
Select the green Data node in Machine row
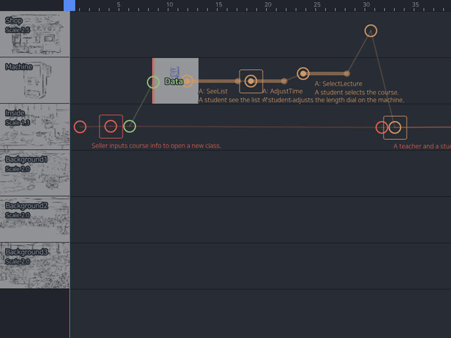tap(153, 82)
